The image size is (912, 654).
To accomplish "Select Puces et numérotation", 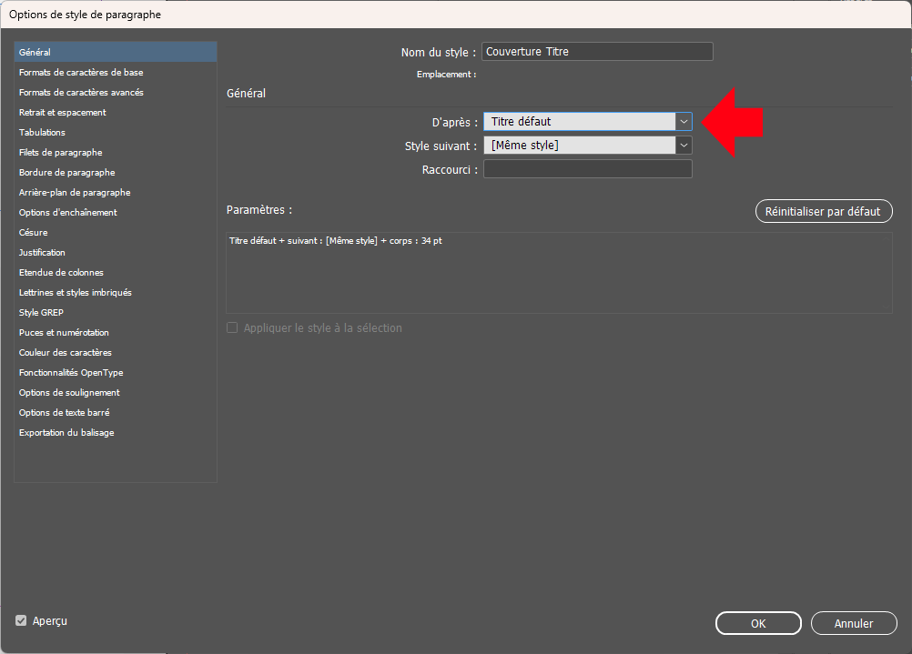I will click(x=64, y=333).
